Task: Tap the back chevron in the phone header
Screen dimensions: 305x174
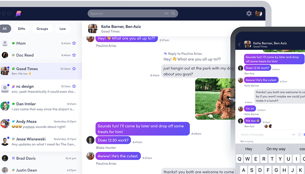Action: point(239,44)
